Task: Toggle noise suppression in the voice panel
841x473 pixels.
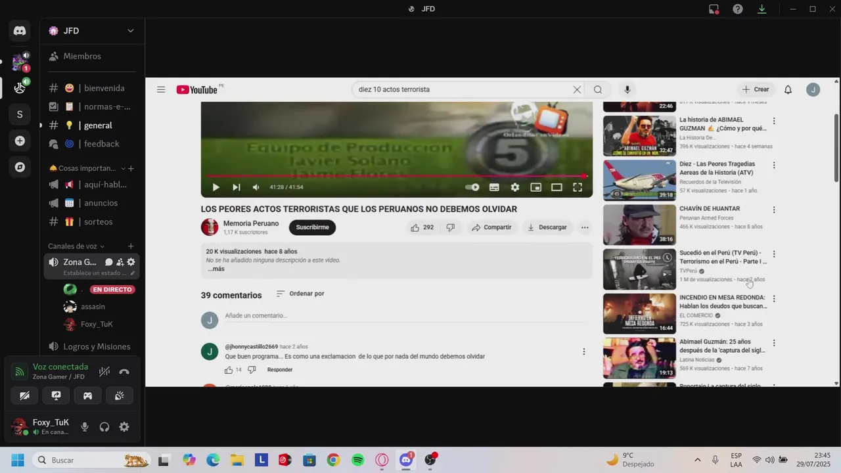Action: click(104, 372)
